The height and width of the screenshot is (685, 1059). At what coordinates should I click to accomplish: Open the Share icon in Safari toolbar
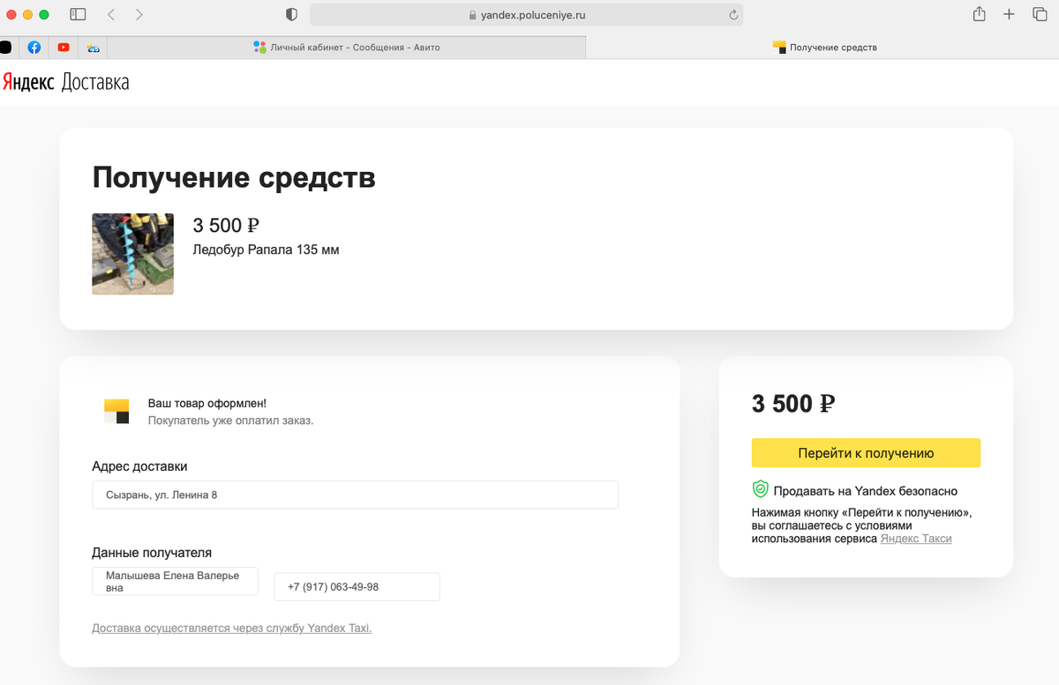(979, 14)
